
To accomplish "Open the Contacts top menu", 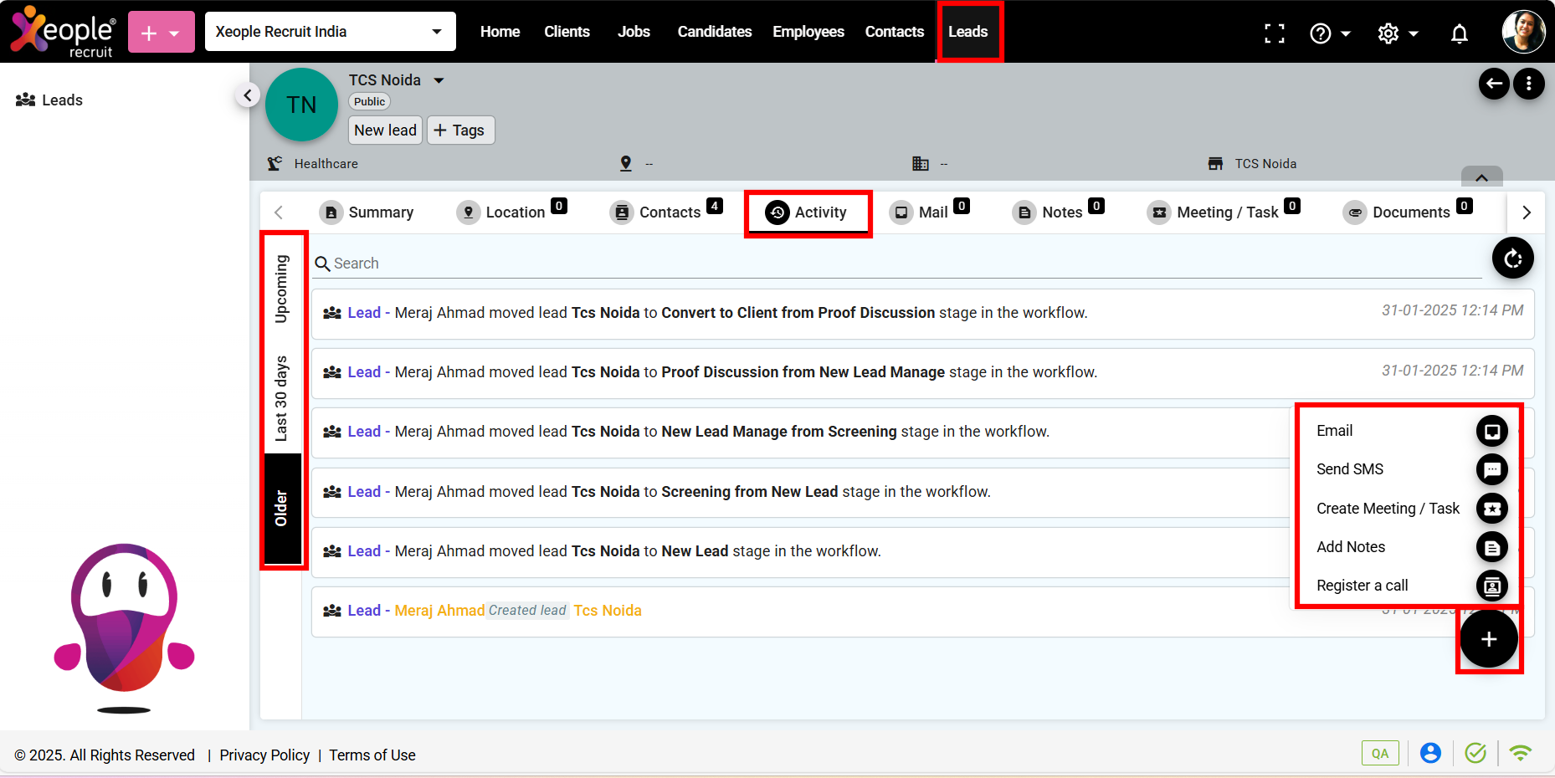I will coord(895,32).
